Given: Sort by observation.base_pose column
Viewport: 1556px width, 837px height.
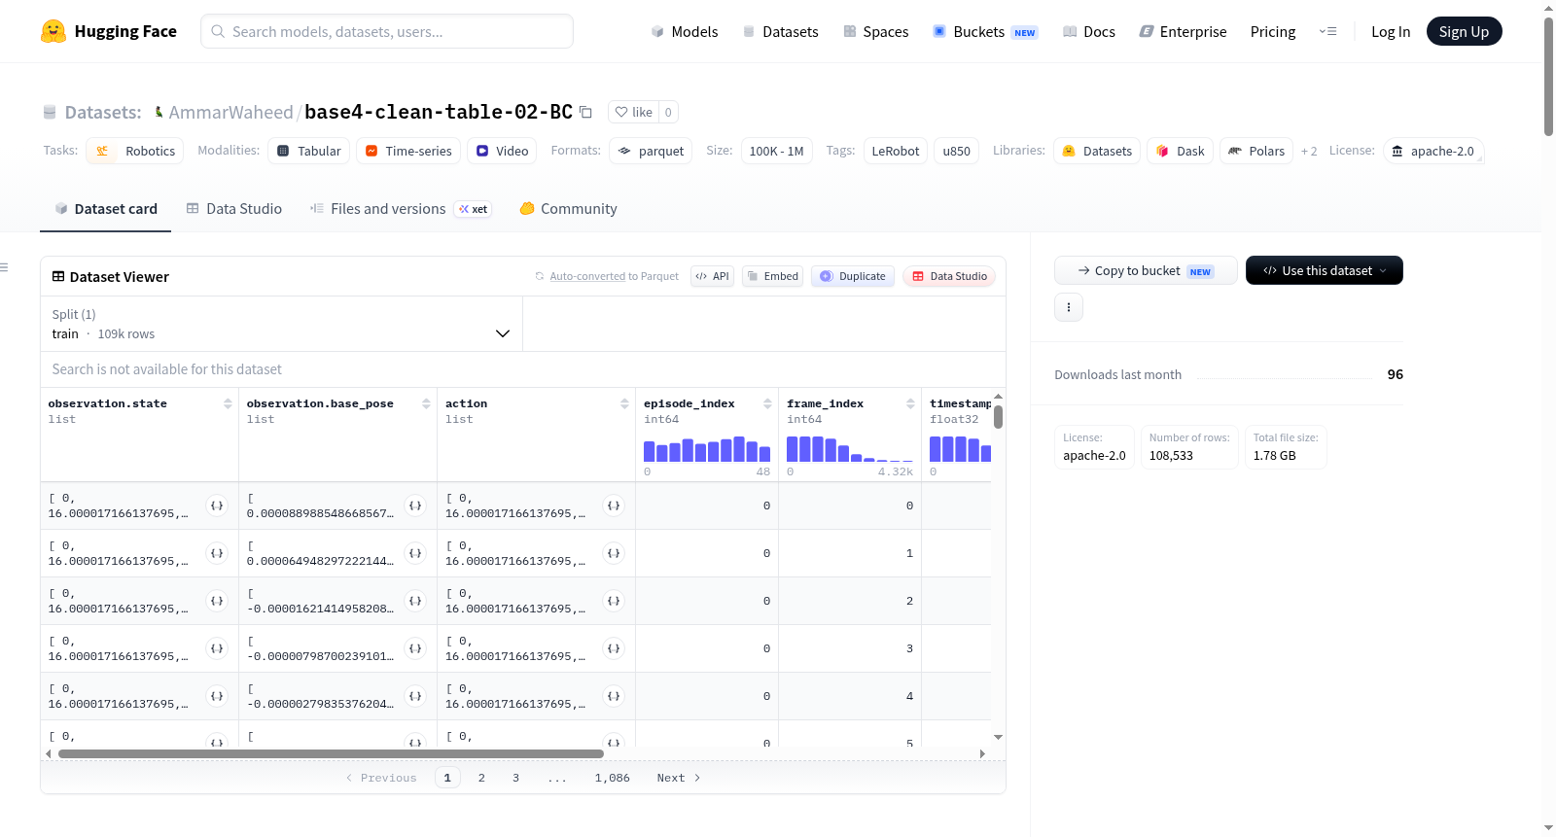Looking at the screenshot, I should (x=426, y=403).
